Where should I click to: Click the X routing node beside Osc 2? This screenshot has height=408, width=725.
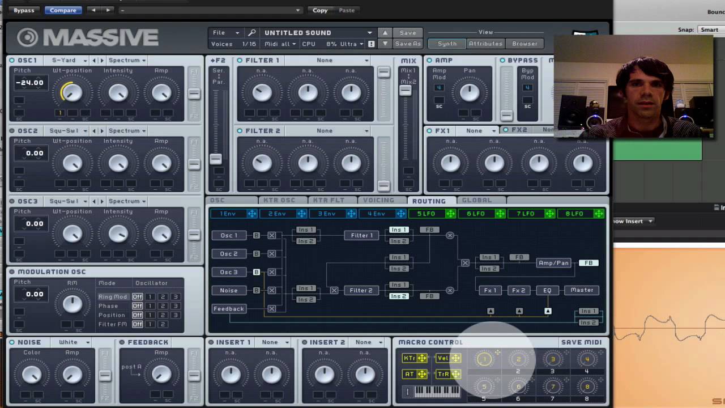pyautogui.click(x=272, y=254)
